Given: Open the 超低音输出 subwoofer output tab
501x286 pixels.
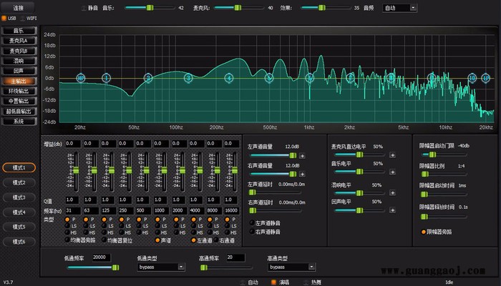Looking at the screenshot, I should pos(19,111).
